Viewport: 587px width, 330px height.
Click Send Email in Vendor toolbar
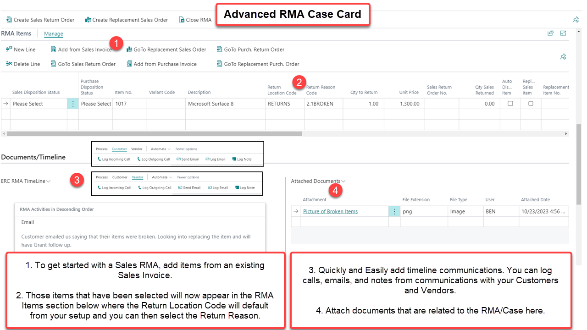(189, 187)
